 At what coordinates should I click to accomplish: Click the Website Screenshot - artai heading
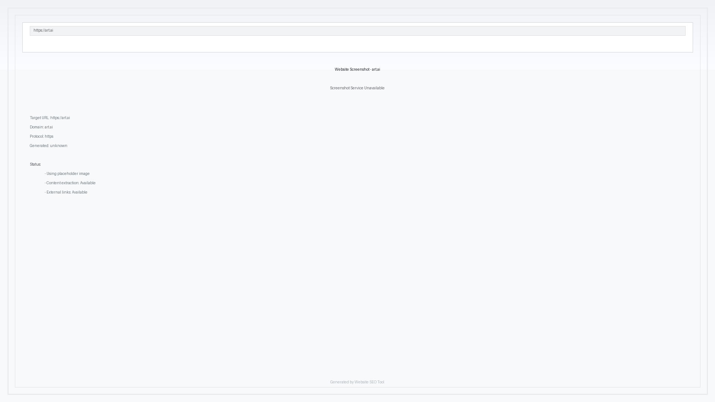click(357, 69)
